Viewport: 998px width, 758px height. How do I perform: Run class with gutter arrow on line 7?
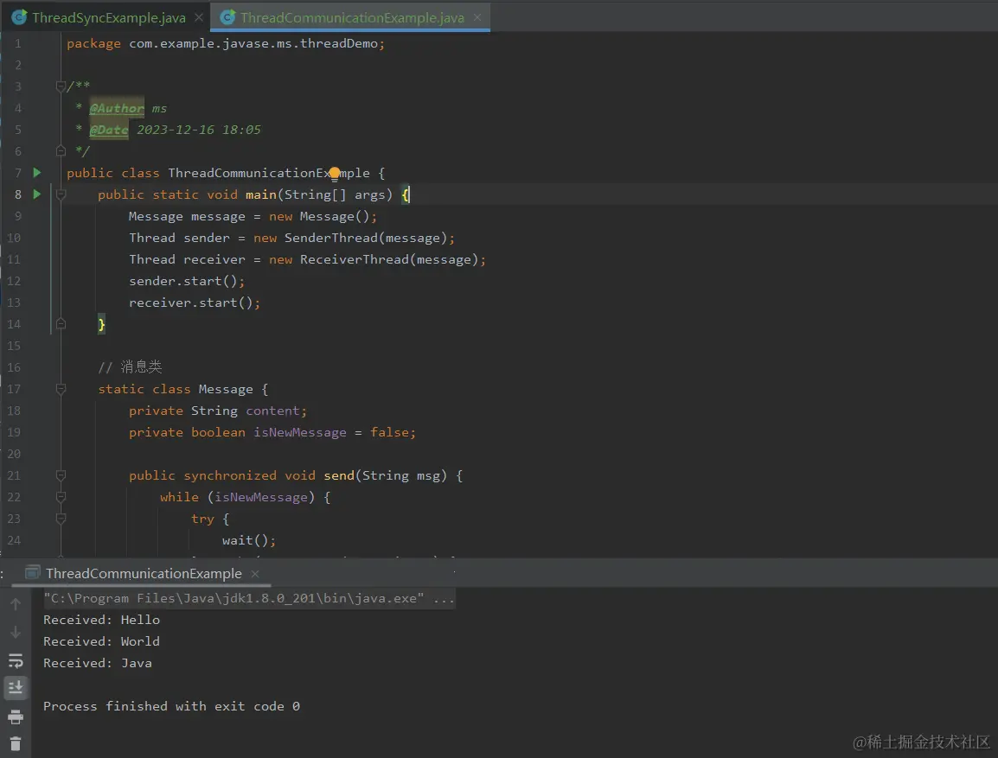tap(37, 172)
